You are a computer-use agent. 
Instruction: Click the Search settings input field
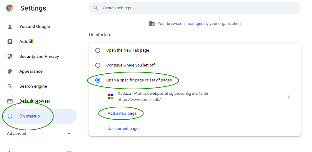(x=199, y=8)
